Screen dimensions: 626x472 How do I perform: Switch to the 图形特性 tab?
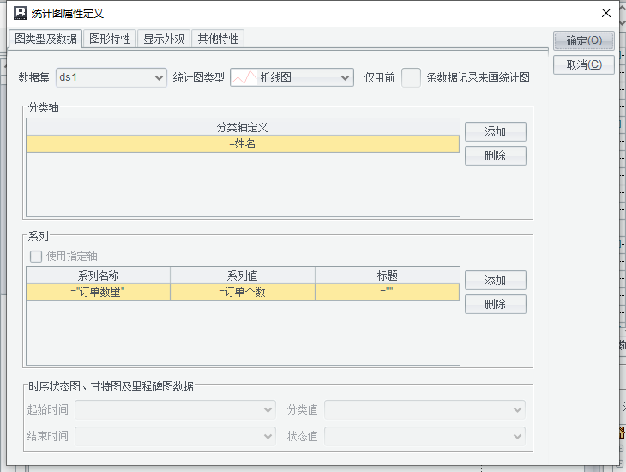click(x=110, y=39)
